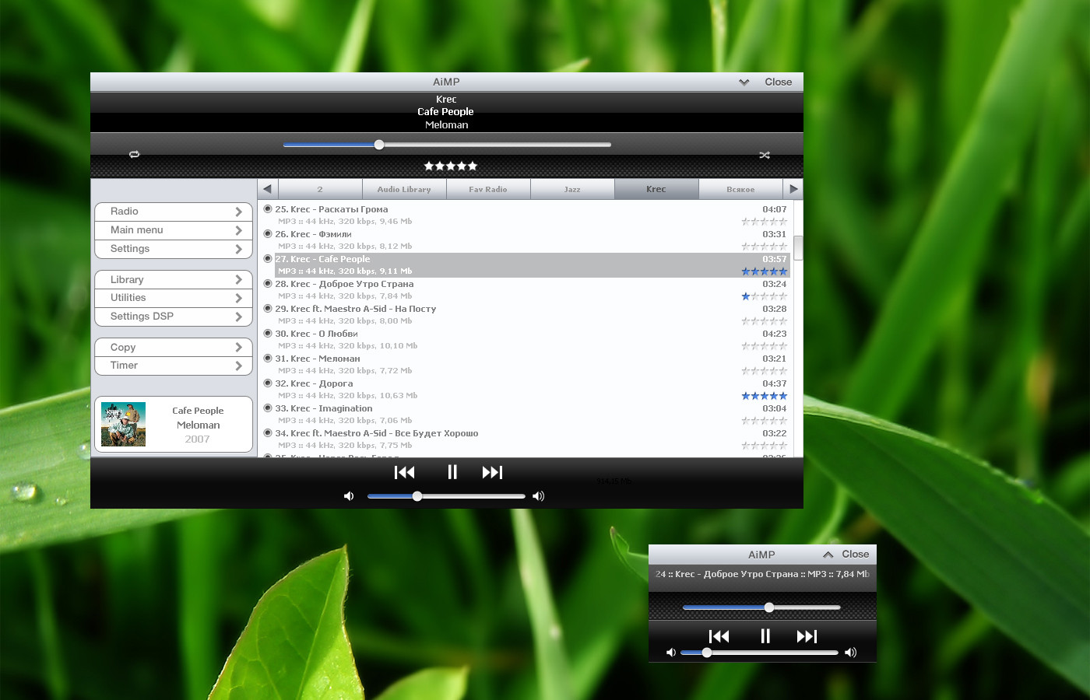Open the playlist tab labeled 2

point(320,189)
